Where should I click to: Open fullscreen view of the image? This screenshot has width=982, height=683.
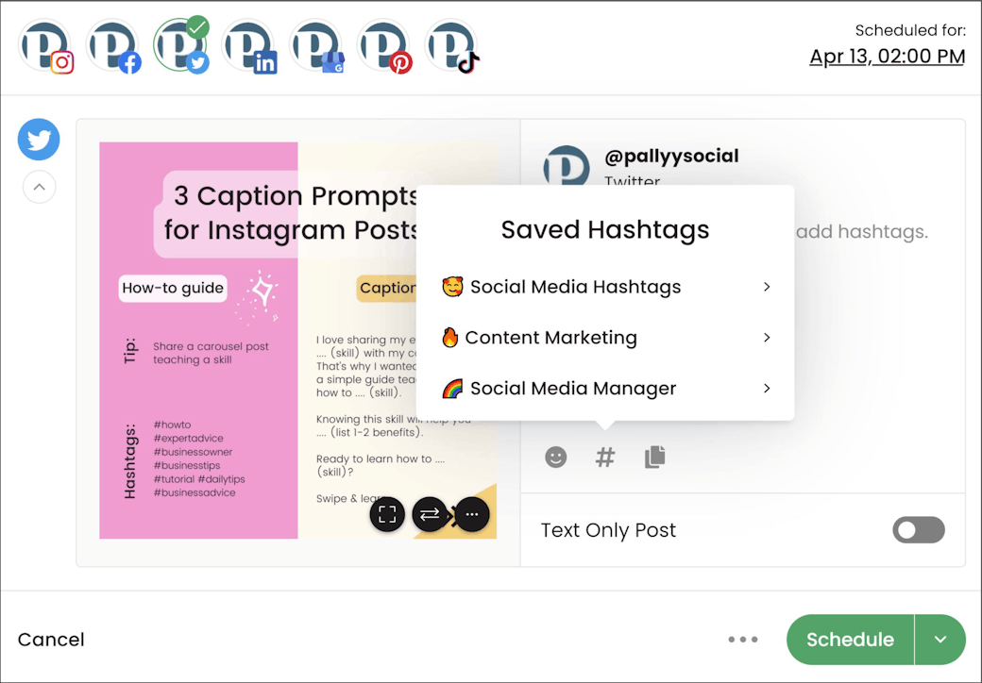tap(387, 514)
